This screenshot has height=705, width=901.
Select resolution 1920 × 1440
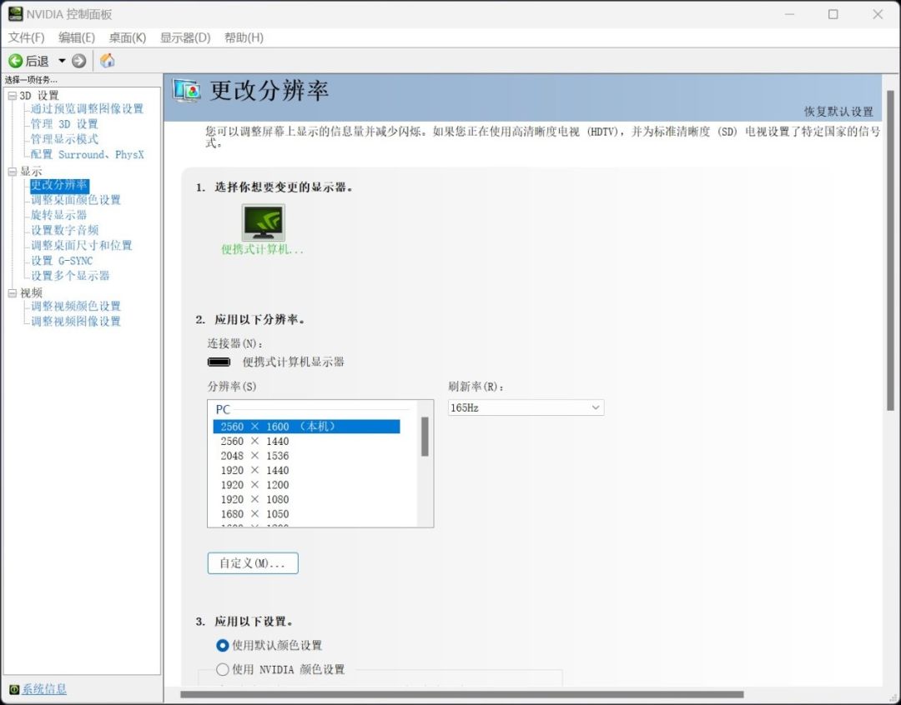coord(306,470)
